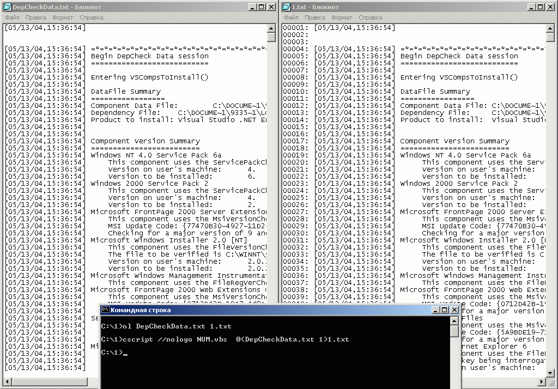The width and height of the screenshot is (558, 389).
Task: Click scroll-right arrow in 1.txt window
Action: (542, 382)
